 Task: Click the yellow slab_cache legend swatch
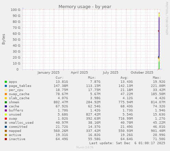click(x=6, y=98)
